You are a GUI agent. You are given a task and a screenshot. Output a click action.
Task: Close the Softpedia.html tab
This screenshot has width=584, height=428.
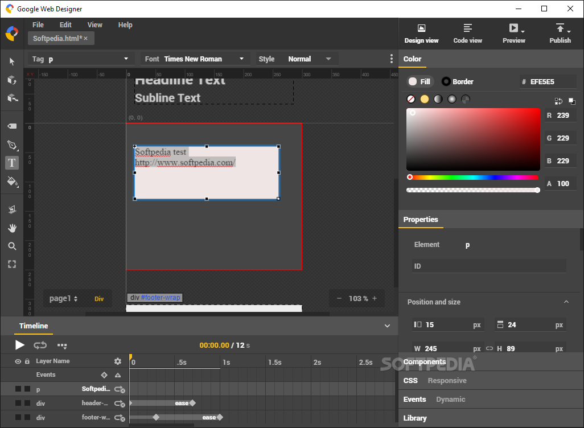(85, 38)
